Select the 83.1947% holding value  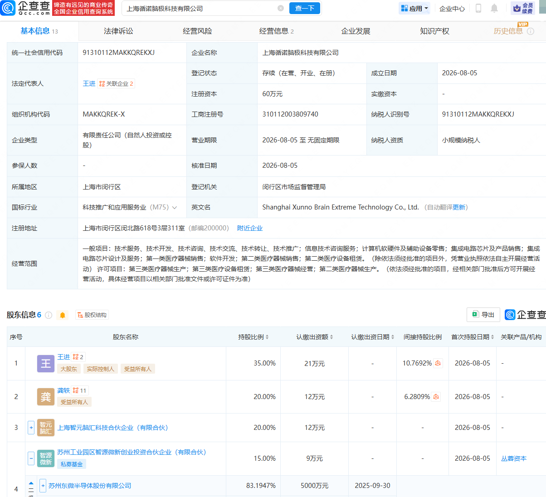pos(261,486)
